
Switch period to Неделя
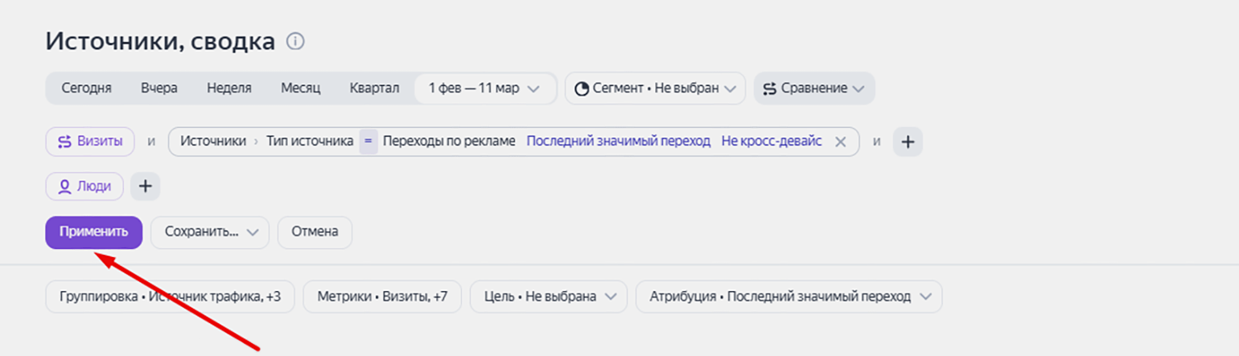pos(228,88)
